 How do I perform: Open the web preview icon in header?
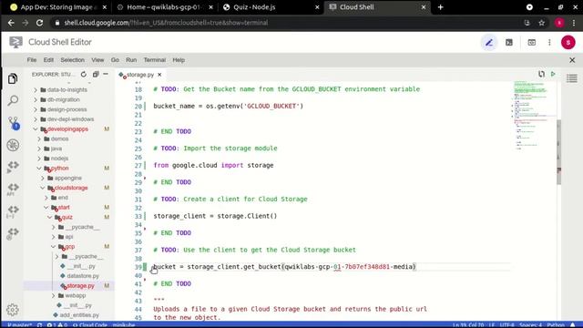(532, 43)
